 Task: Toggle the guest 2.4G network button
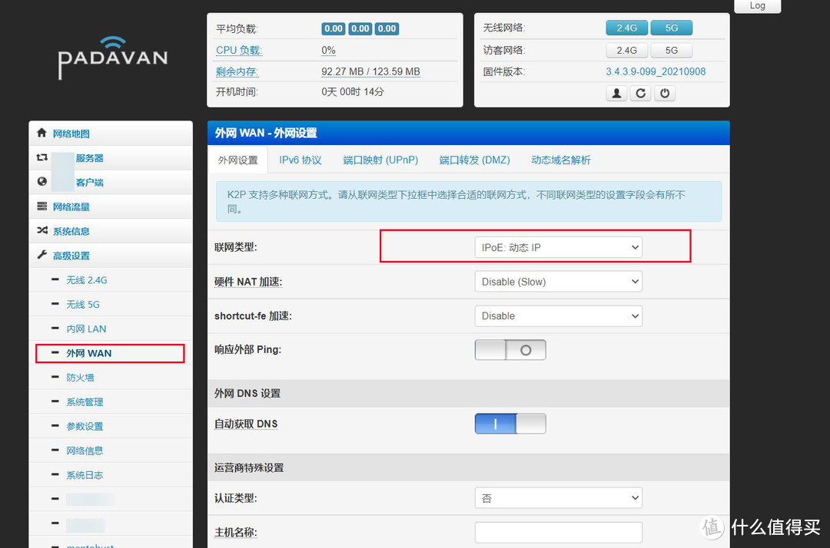tap(627, 50)
